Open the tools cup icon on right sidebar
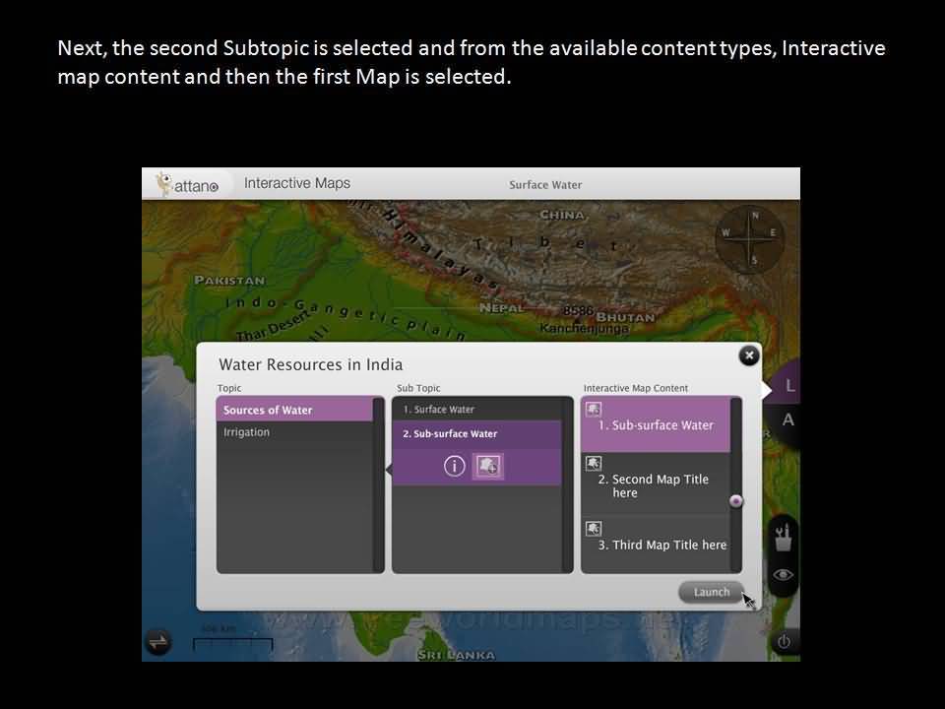Image resolution: width=945 pixels, height=709 pixels. (x=784, y=538)
